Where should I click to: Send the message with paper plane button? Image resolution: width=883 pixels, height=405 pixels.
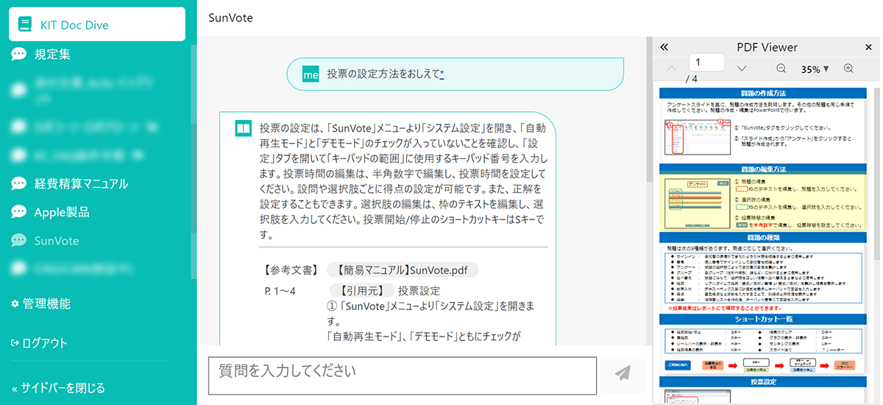pyautogui.click(x=623, y=374)
